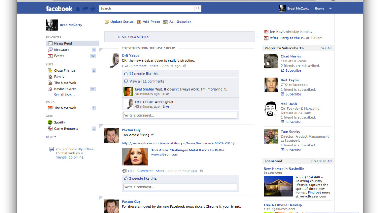Select Events in the left sidebar
This screenshot has height=213, width=380.
59,56
